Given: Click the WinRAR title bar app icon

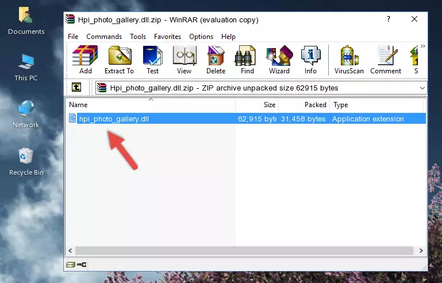Looking at the screenshot, I should [x=71, y=19].
